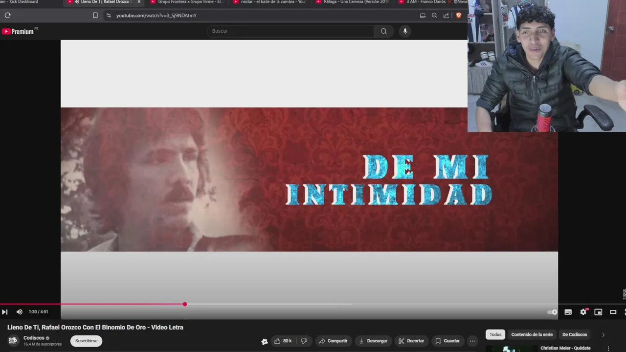Reload the YouTube page
This screenshot has width=626, height=352.
7,15
